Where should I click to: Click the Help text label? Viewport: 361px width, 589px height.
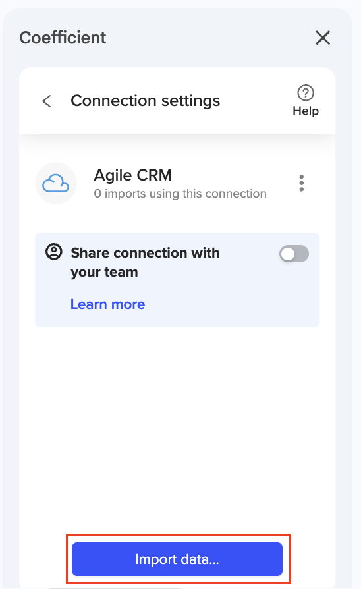[306, 111]
